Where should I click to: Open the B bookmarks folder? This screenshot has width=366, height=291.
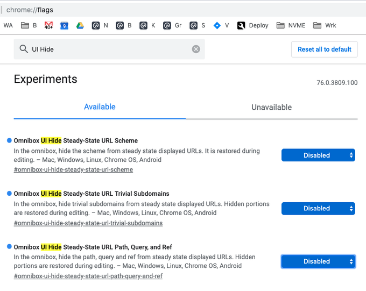coord(29,25)
